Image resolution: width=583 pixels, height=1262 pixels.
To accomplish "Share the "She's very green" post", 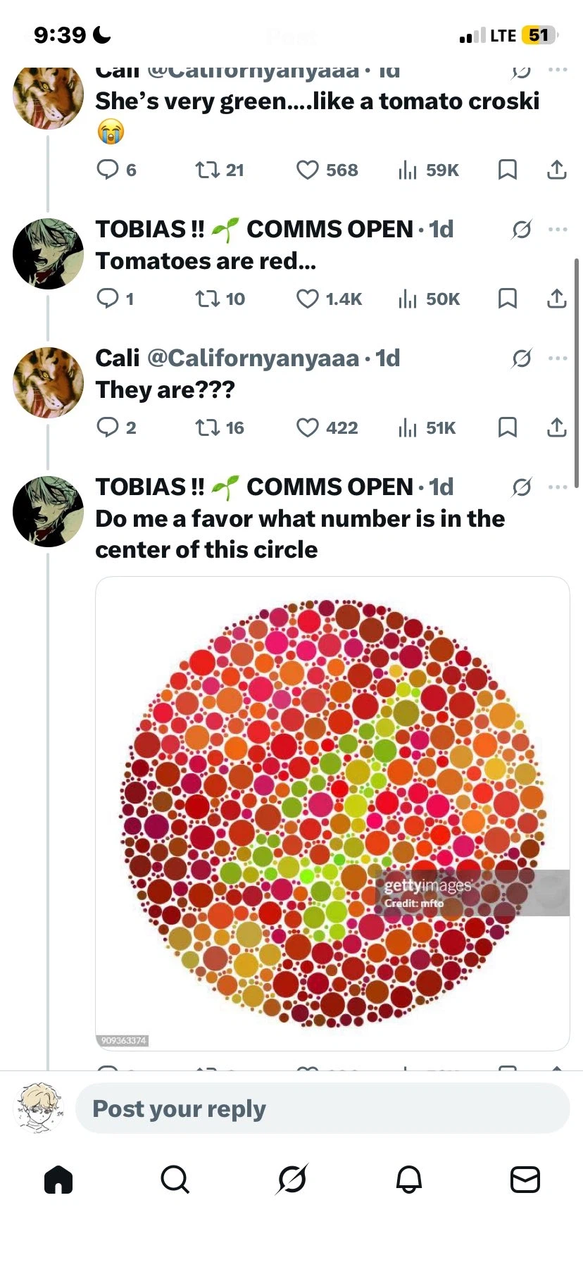I will pyautogui.click(x=556, y=170).
